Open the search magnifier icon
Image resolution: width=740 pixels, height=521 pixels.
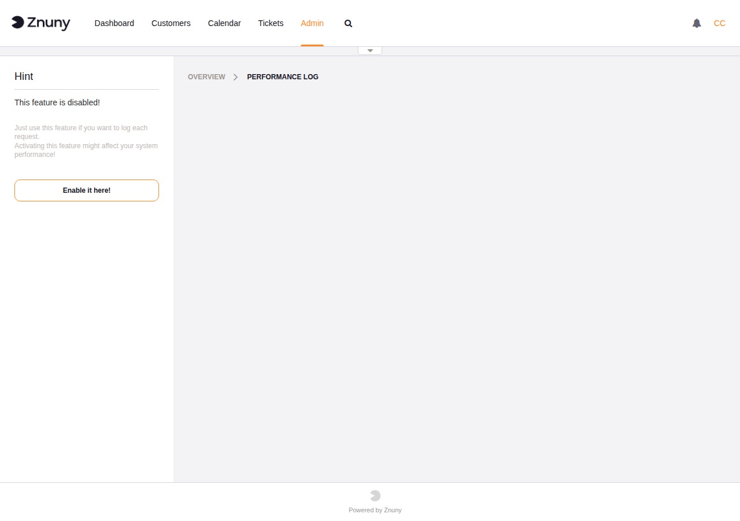click(348, 23)
